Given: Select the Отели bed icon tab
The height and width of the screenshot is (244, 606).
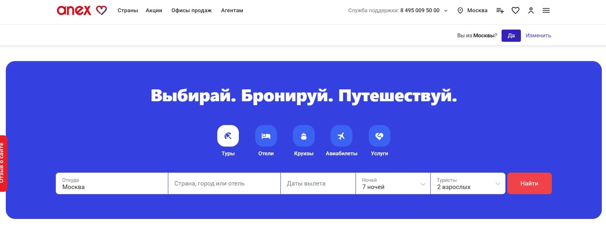Looking at the screenshot, I should 266,136.
